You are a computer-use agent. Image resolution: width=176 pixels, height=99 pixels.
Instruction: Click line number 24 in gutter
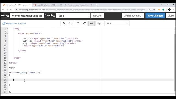(x=5, y=80)
